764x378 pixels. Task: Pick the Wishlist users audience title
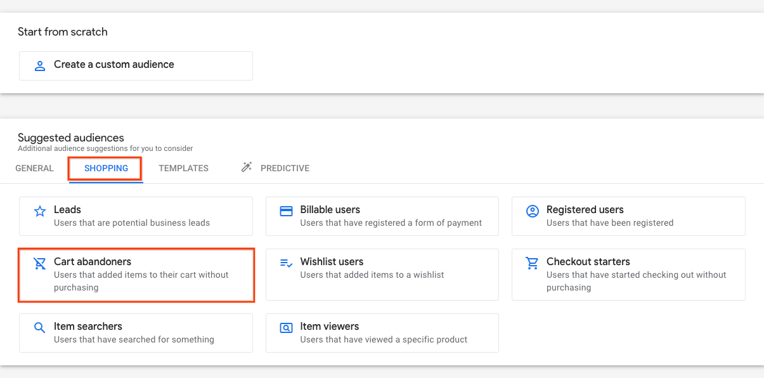pyautogui.click(x=332, y=262)
